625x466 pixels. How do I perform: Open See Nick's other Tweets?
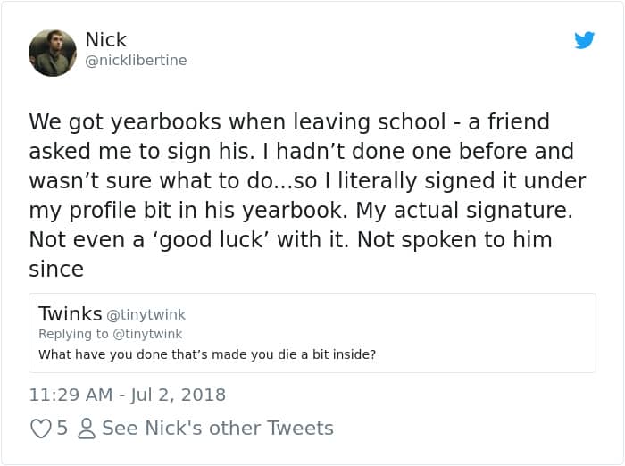coord(217,429)
